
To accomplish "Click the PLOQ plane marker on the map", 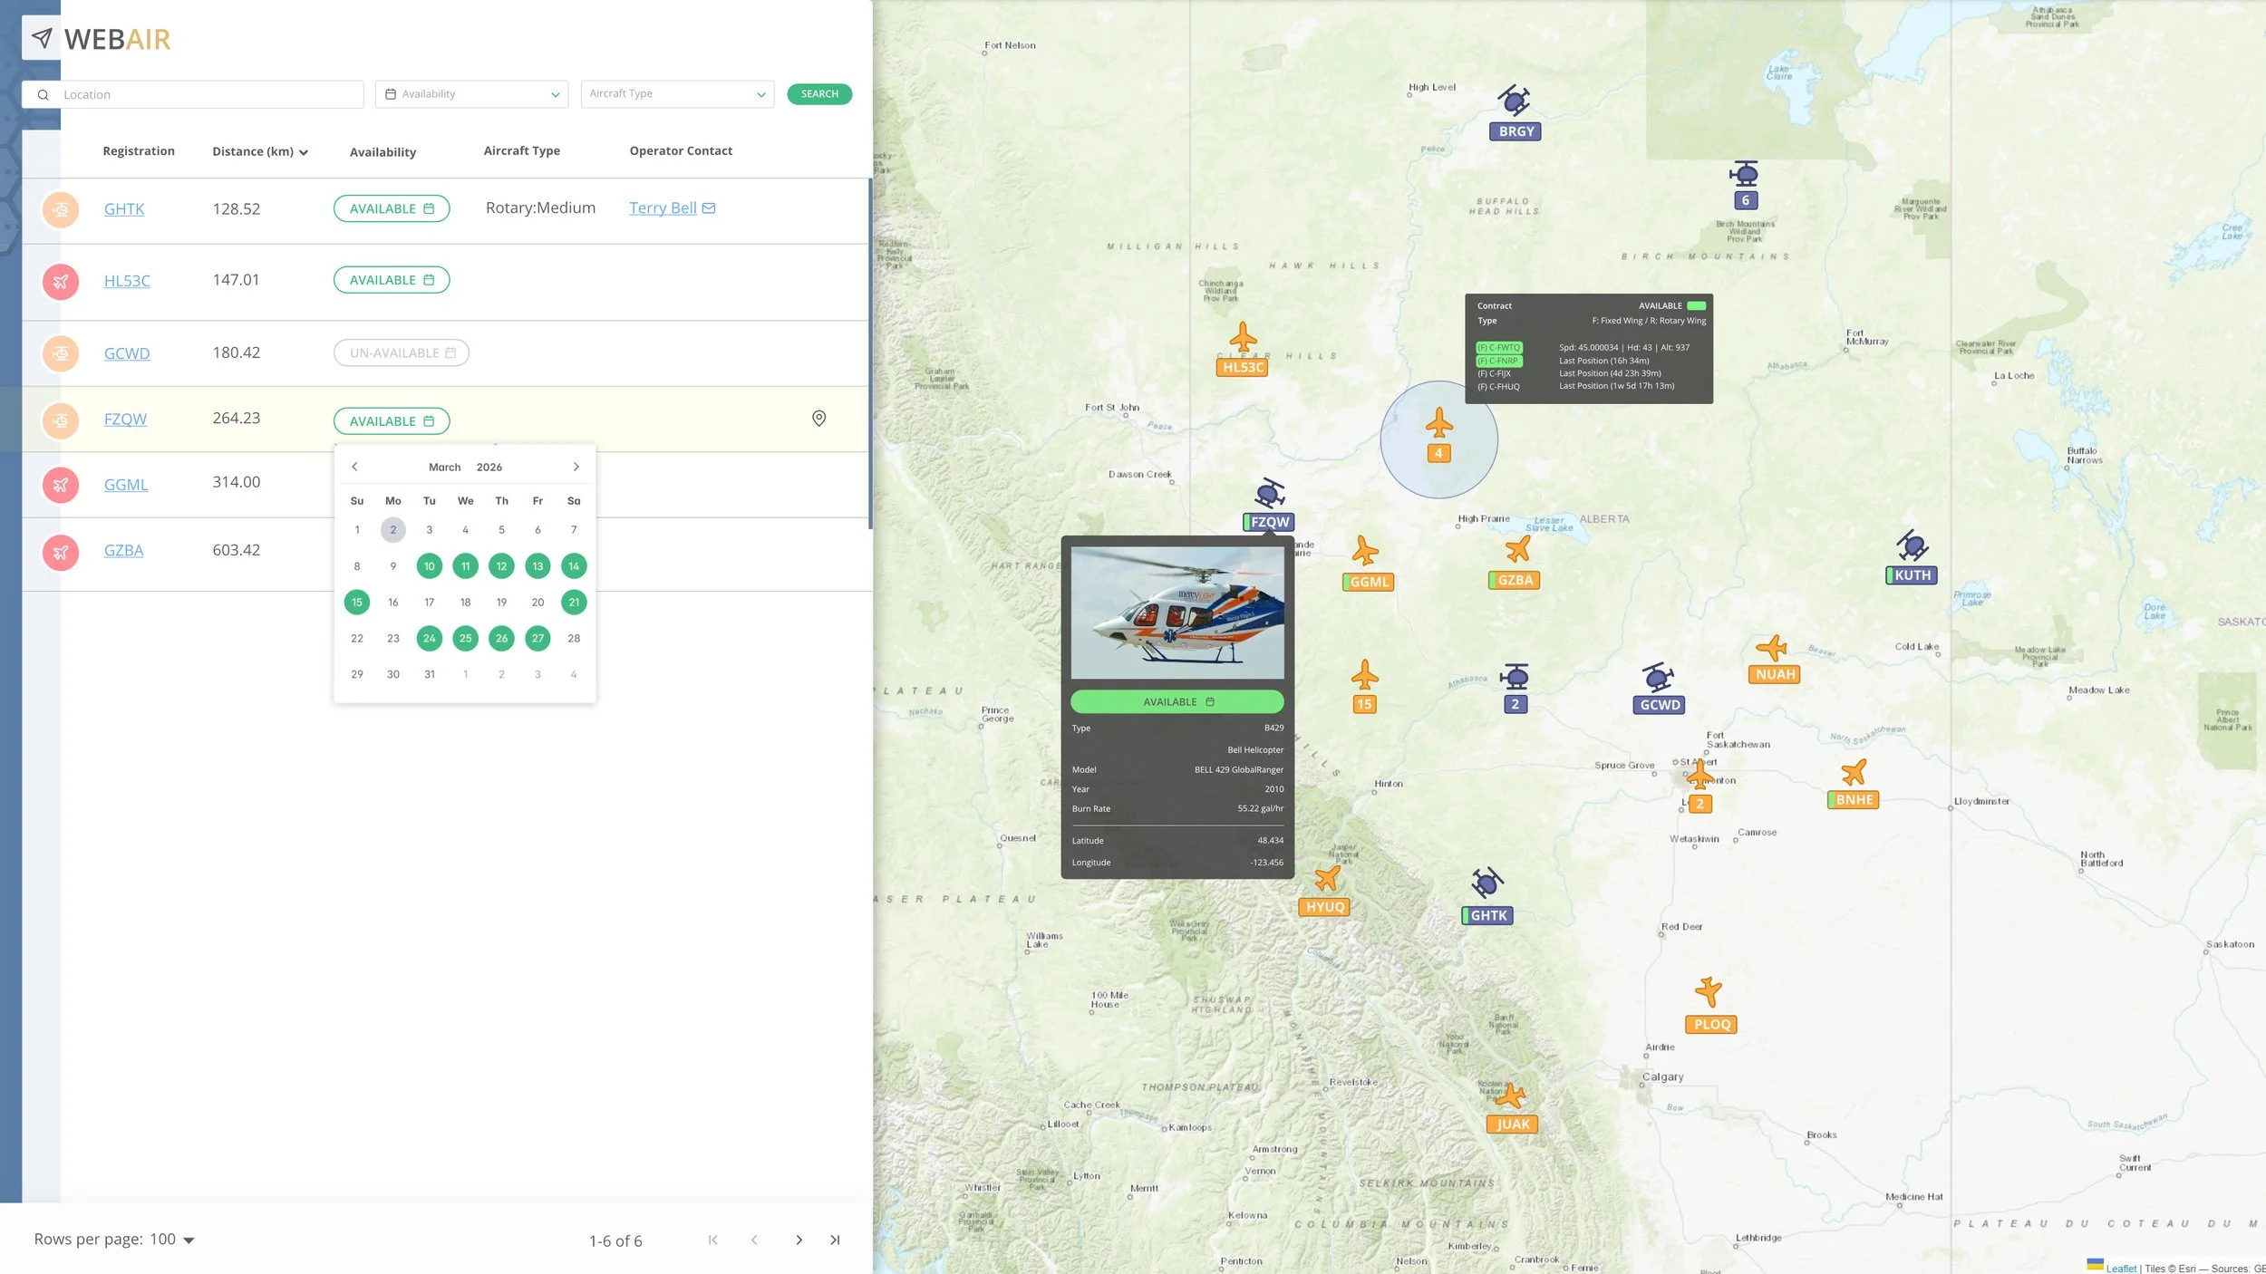I will [1709, 992].
